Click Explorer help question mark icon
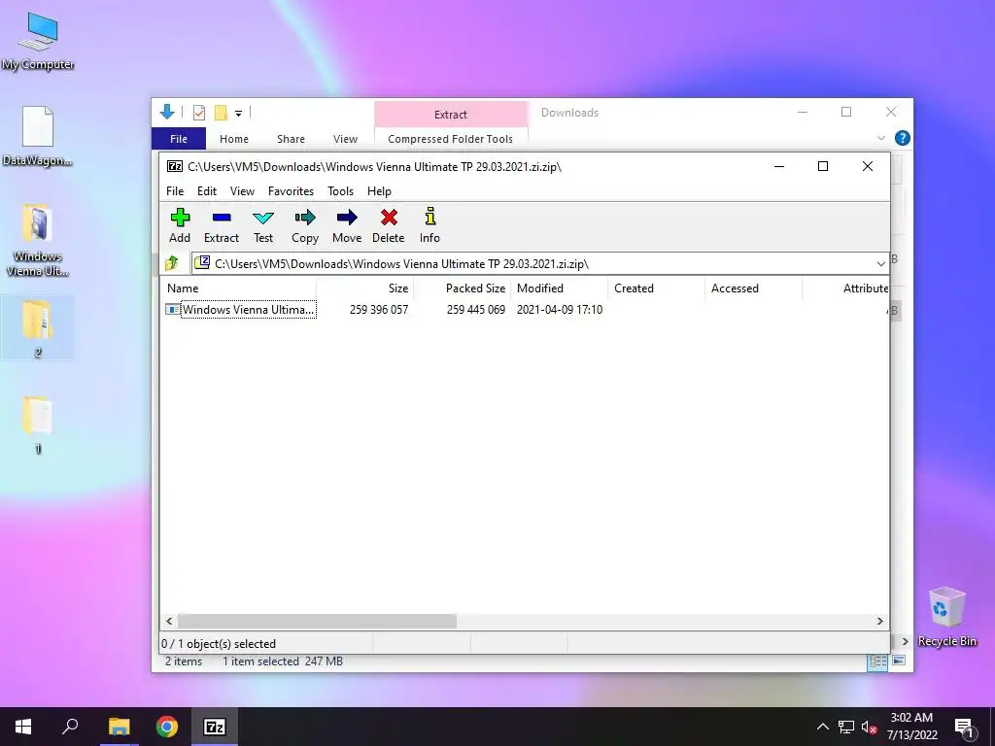The height and width of the screenshot is (746, 995). [902, 138]
